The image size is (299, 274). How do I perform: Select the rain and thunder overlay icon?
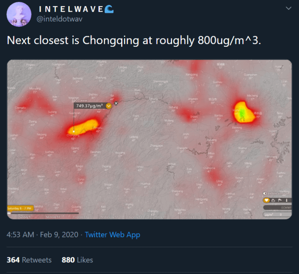273,200
